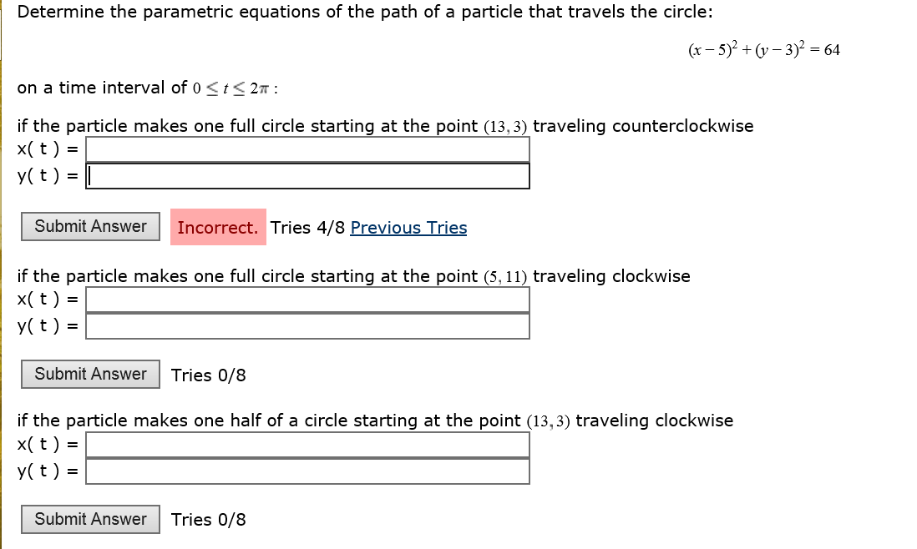
Task: Click the x(t) = label of the first question
Action: click(x=47, y=149)
